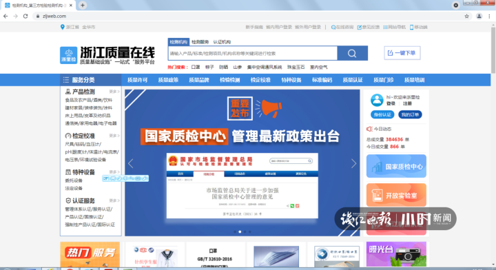Open the 质量门诊 nav item
Viewport: 496px width, 270px height.
(384, 80)
